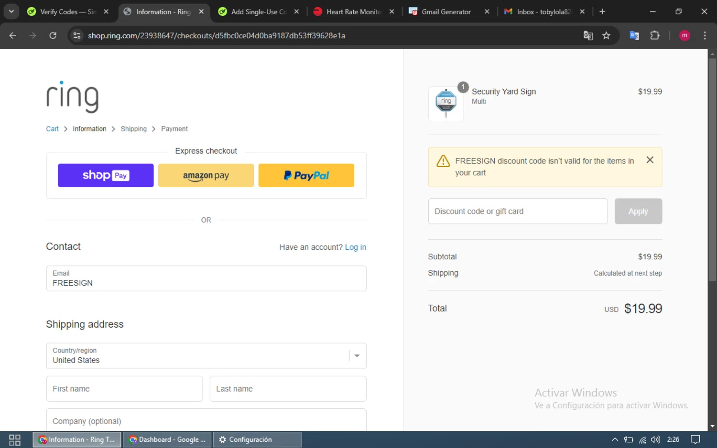Click the First name field
Image resolution: width=717 pixels, height=448 pixels.
(124, 389)
